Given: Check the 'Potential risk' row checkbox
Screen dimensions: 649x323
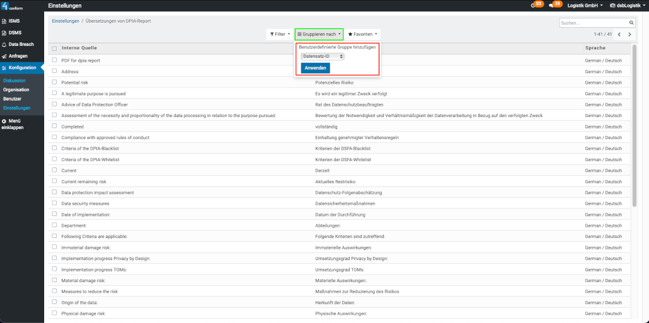Looking at the screenshot, I should click(55, 82).
